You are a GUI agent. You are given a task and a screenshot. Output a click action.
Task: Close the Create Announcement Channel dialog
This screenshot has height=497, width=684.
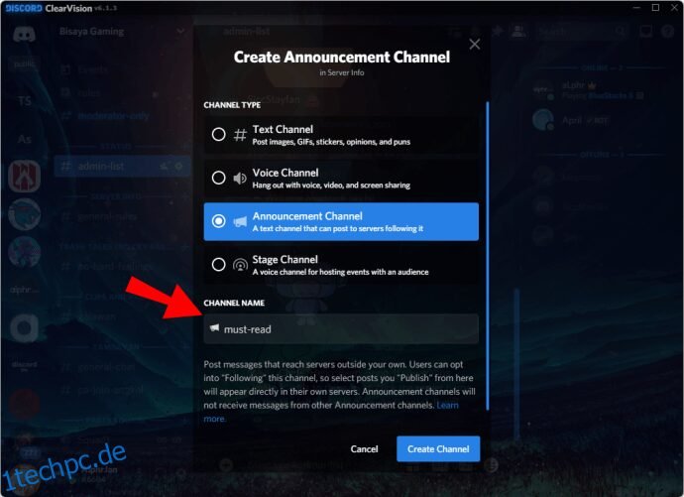[x=475, y=44]
